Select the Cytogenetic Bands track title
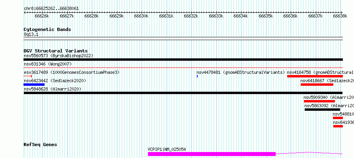The image size is (354, 158). point(47,29)
